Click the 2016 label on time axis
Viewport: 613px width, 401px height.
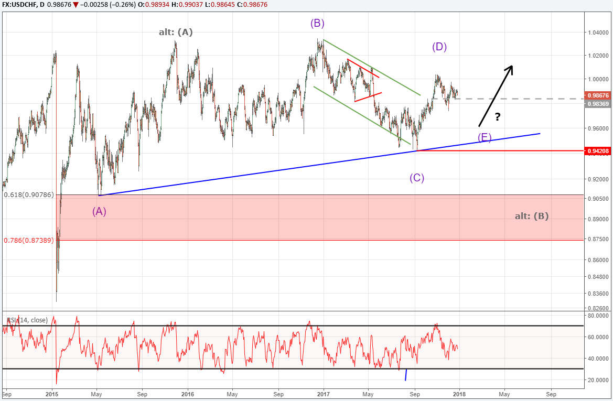pos(188,394)
